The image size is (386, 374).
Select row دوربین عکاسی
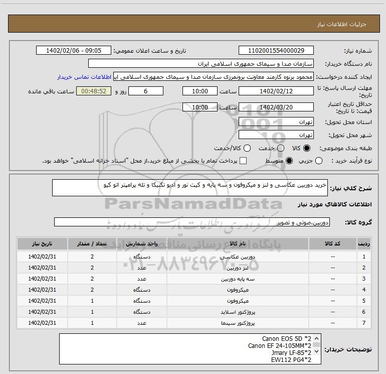194,257
